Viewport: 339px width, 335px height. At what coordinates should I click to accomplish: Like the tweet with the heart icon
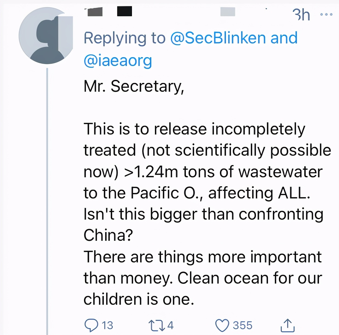tap(222, 326)
